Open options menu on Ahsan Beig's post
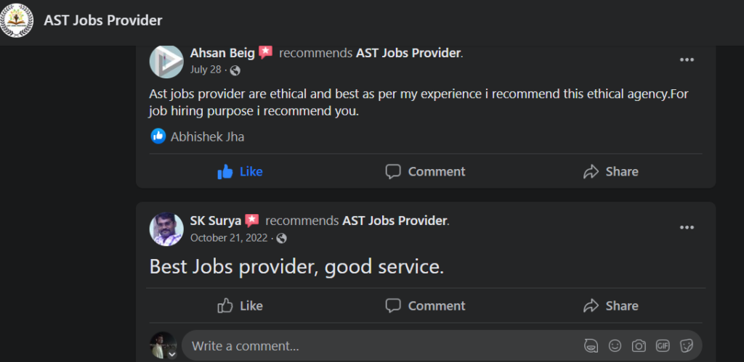The width and height of the screenshot is (744, 362). pyautogui.click(x=687, y=60)
